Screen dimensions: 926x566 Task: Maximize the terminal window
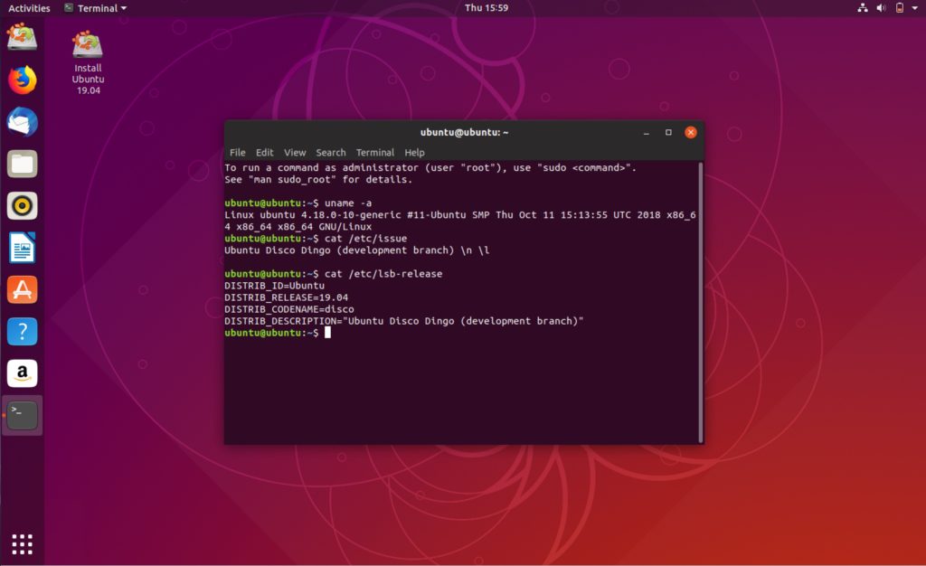coord(668,132)
